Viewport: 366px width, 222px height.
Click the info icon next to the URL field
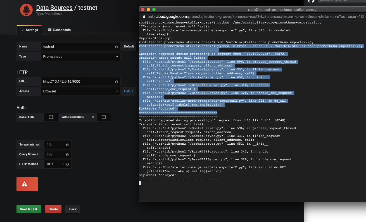[x=116, y=81]
